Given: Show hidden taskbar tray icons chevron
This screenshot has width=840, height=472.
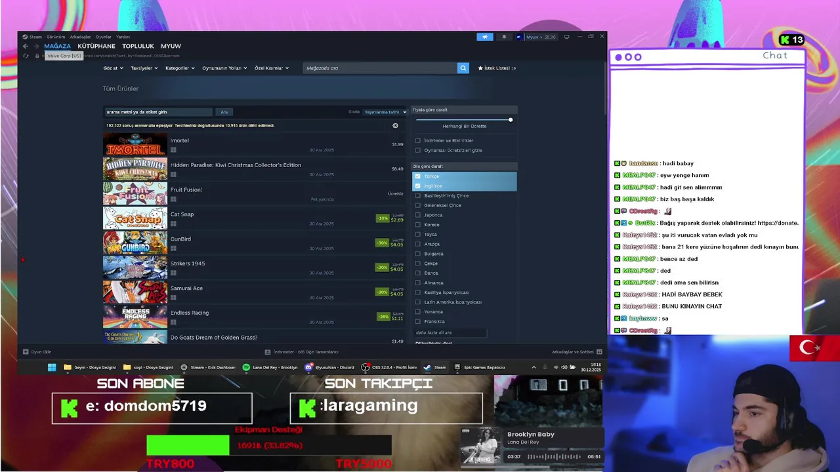Looking at the screenshot, I should [534, 367].
